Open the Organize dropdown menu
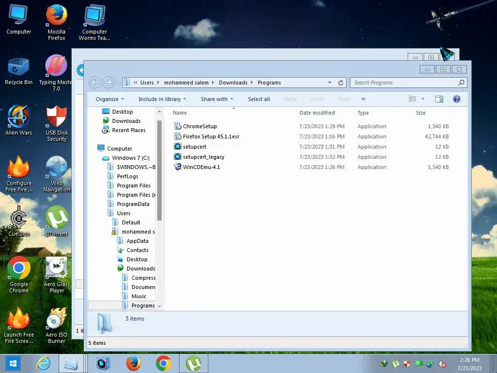 click(110, 99)
